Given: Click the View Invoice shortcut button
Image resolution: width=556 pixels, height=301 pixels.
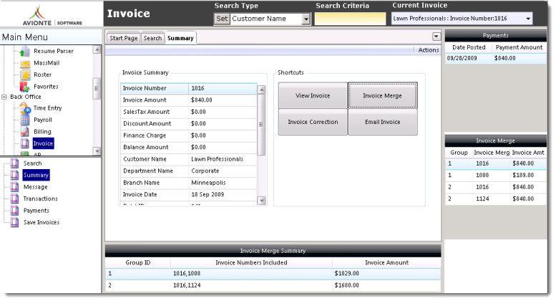Looking at the screenshot, I should pos(313,96).
